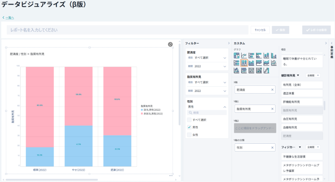Select the line chart type icon
This screenshot has height=182, width=335.
[244, 56]
